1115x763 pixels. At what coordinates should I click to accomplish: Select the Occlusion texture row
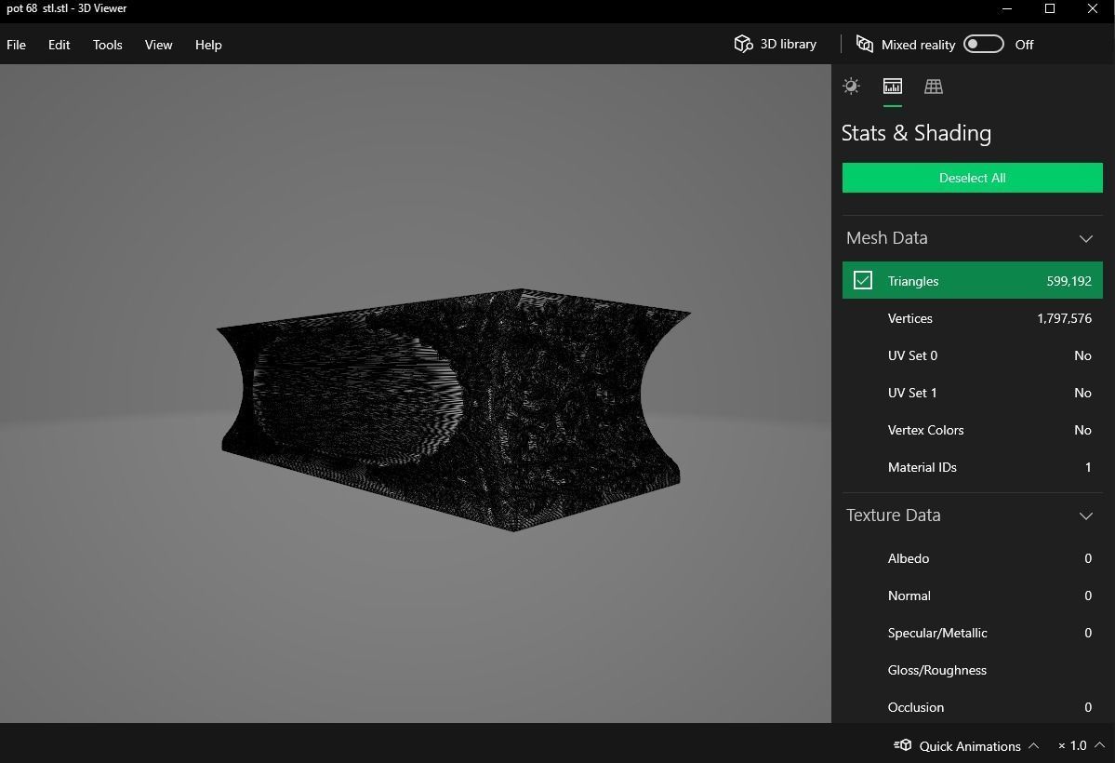coord(972,707)
